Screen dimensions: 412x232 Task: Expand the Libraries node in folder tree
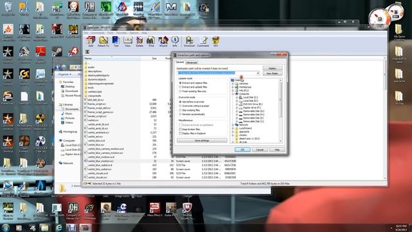(x=233, y=84)
